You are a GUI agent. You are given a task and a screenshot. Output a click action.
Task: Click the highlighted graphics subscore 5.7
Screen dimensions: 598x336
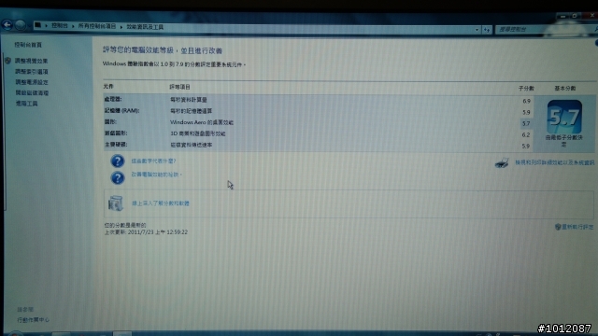[526, 123]
